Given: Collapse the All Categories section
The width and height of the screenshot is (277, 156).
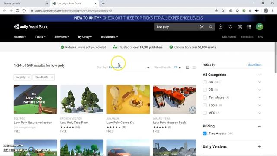Looking at the screenshot, I should [259, 75].
